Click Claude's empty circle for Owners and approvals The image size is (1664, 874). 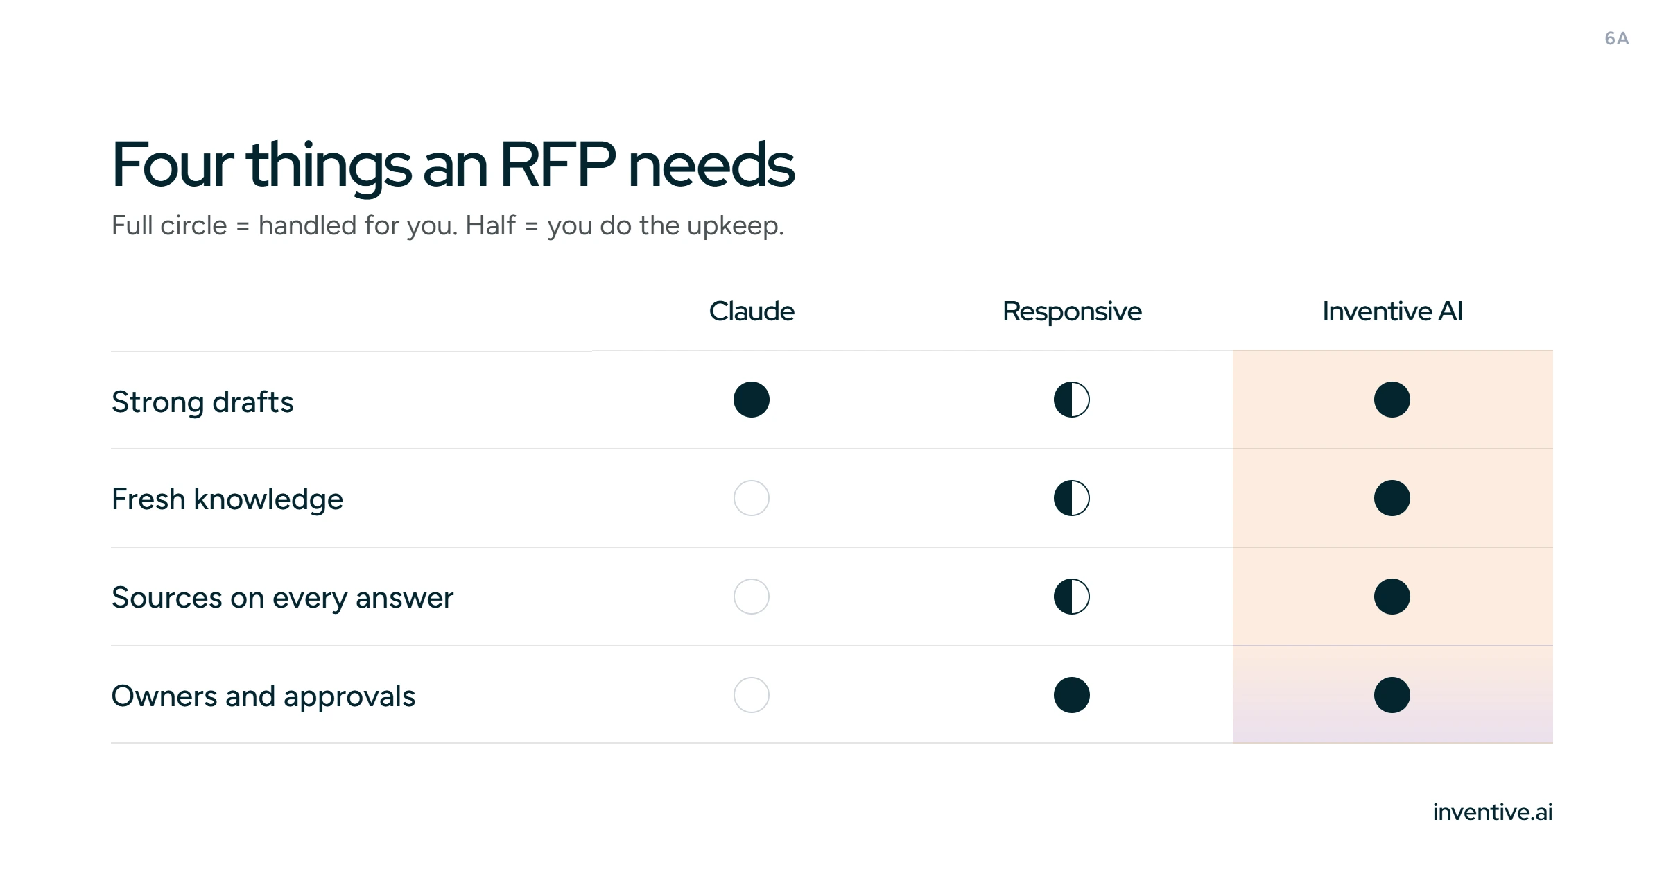752,695
